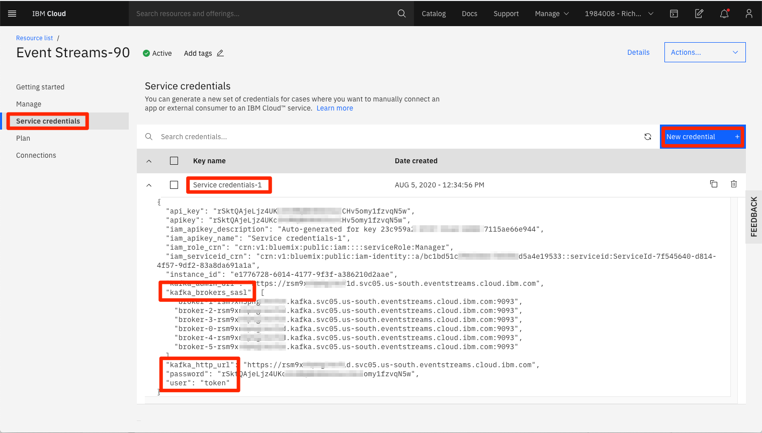Collapse the Service credentials-1 row
762x433 pixels.
149,185
